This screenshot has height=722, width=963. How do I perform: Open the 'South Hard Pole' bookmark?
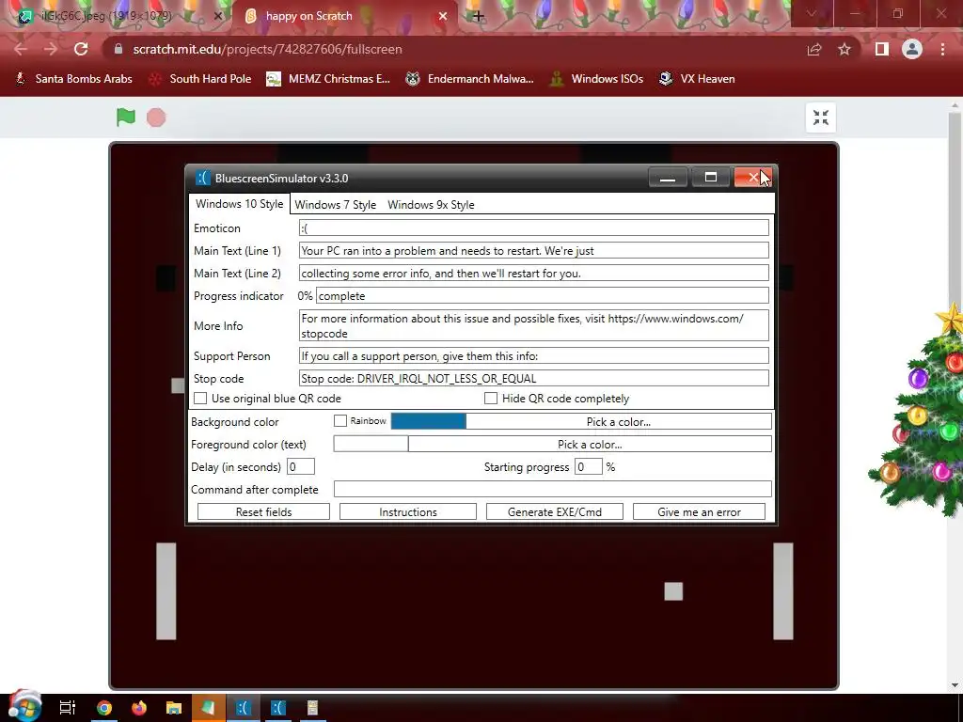click(x=201, y=79)
